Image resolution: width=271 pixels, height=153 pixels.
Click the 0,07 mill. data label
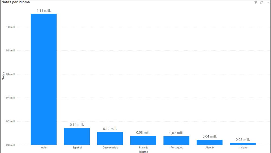[176, 133]
